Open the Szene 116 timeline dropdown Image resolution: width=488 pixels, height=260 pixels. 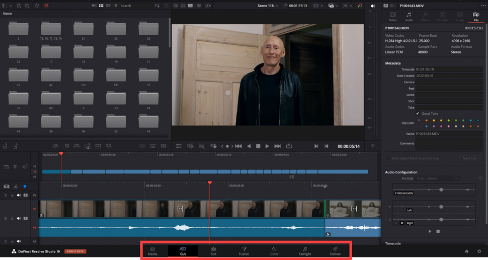tap(268, 6)
